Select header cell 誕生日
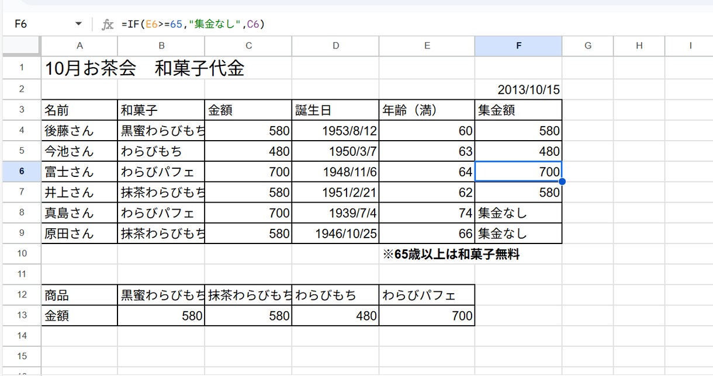 [x=335, y=110]
